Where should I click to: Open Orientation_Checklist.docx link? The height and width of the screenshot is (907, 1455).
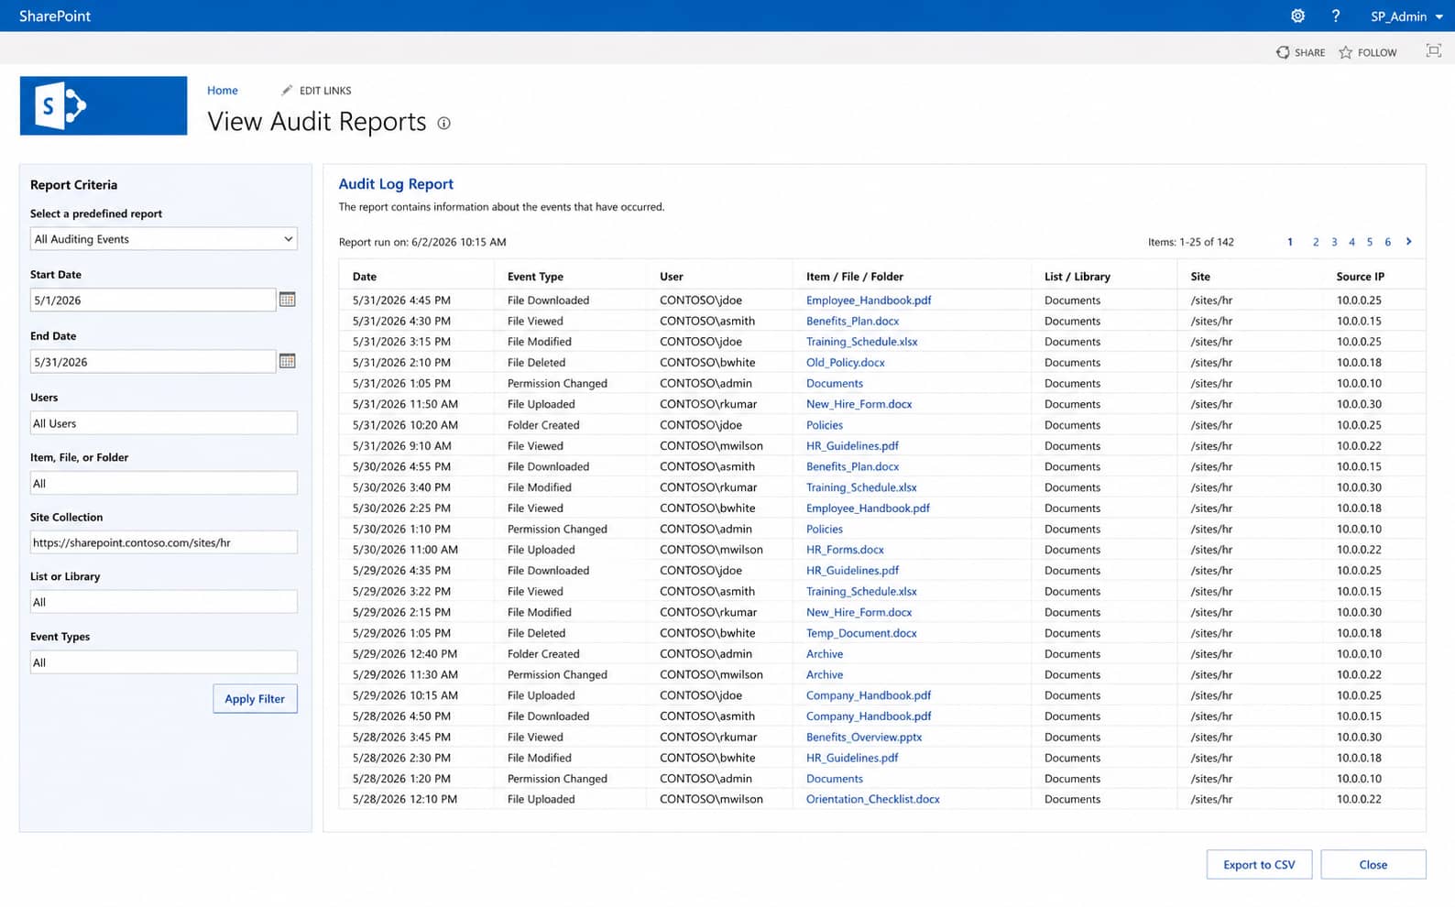click(x=873, y=800)
